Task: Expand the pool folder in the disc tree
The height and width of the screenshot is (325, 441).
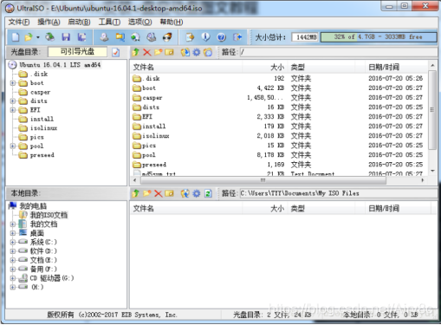Action: (x=13, y=146)
